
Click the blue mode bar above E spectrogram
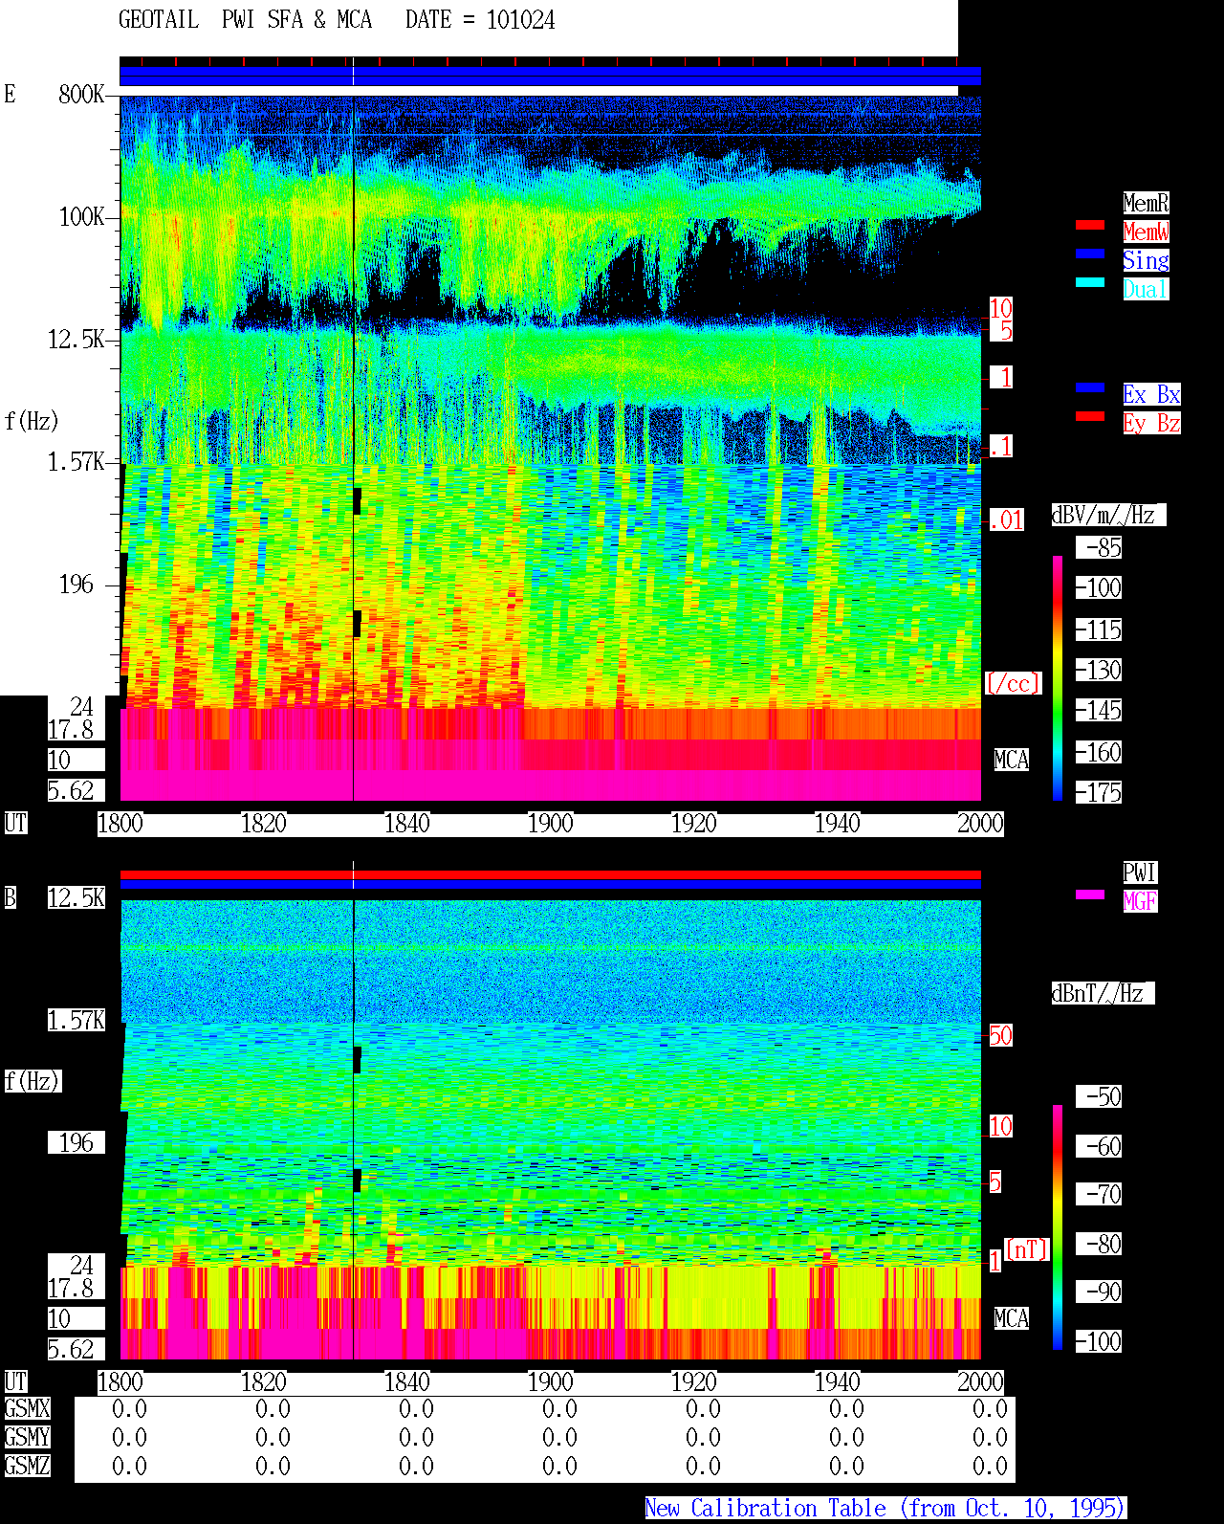(550, 77)
